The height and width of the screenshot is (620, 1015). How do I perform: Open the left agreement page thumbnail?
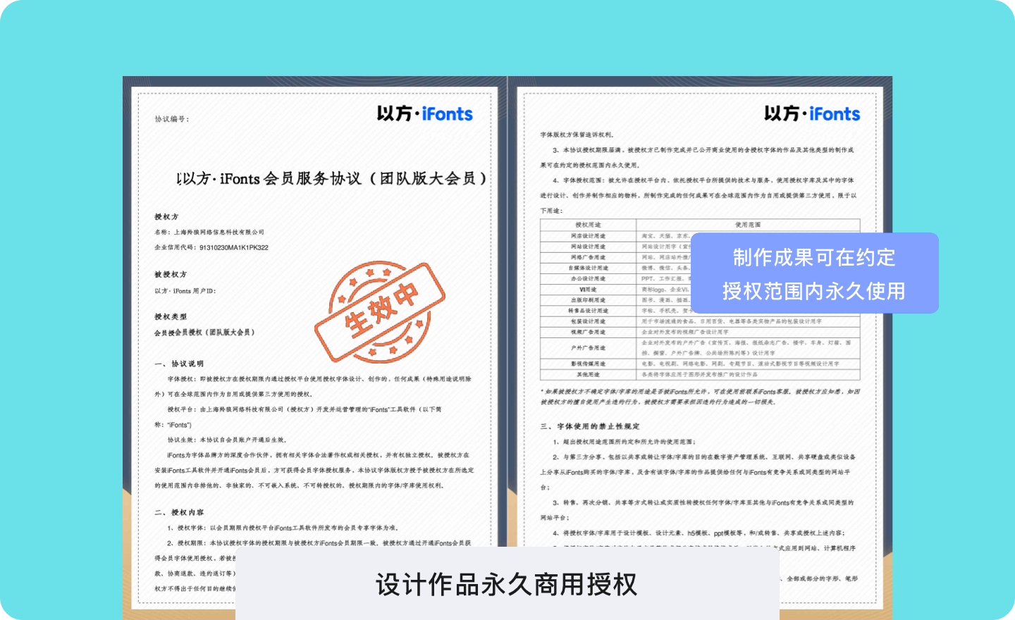(x=315, y=347)
